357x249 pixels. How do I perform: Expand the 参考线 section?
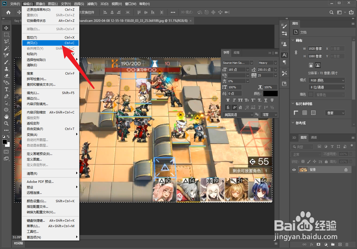(293, 123)
